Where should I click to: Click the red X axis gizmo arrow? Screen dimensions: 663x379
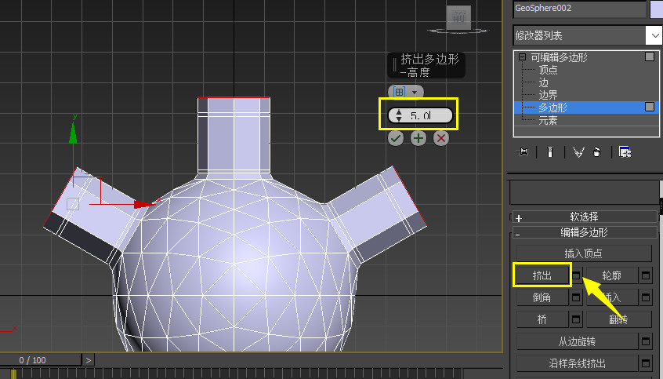(145, 205)
